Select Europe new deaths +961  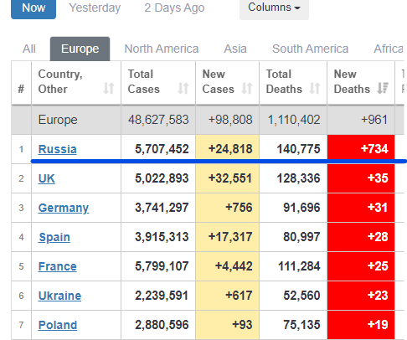point(374,120)
